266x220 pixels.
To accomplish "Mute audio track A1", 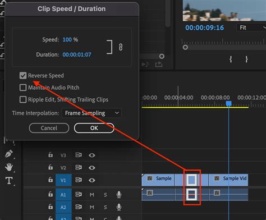I will tap(91, 195).
